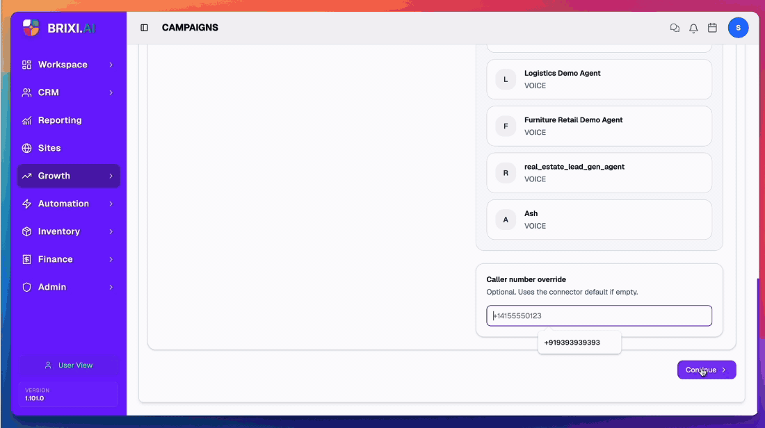765x428 pixels.
Task: Click the R avatar of real estate agent
Action: [x=506, y=173]
